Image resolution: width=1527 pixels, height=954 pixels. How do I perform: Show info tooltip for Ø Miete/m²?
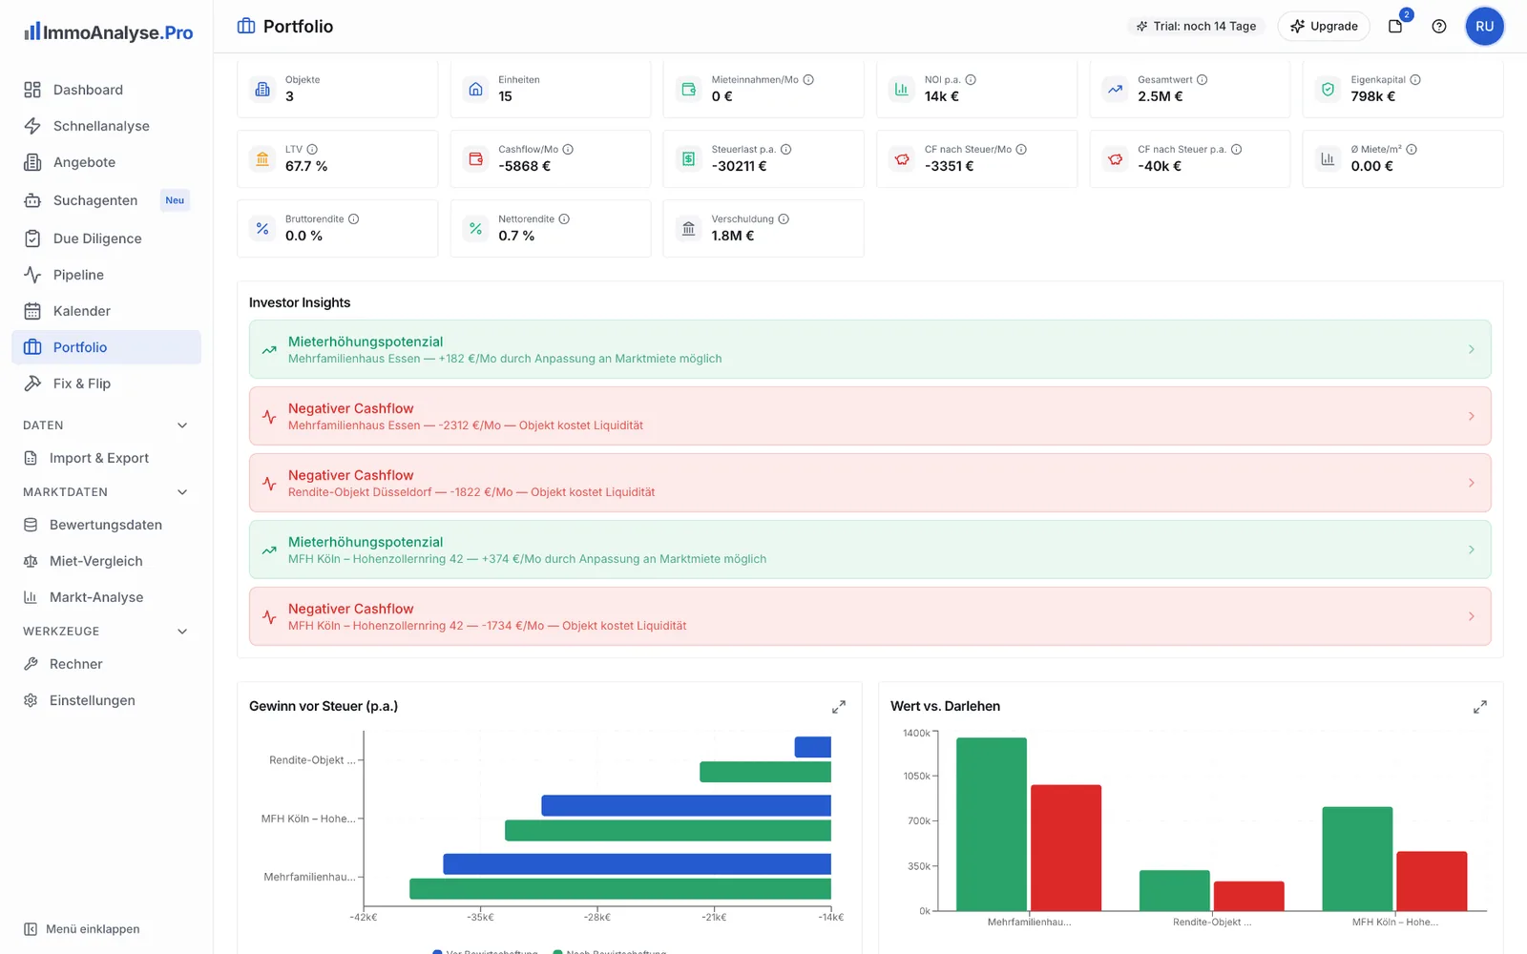(x=1412, y=150)
